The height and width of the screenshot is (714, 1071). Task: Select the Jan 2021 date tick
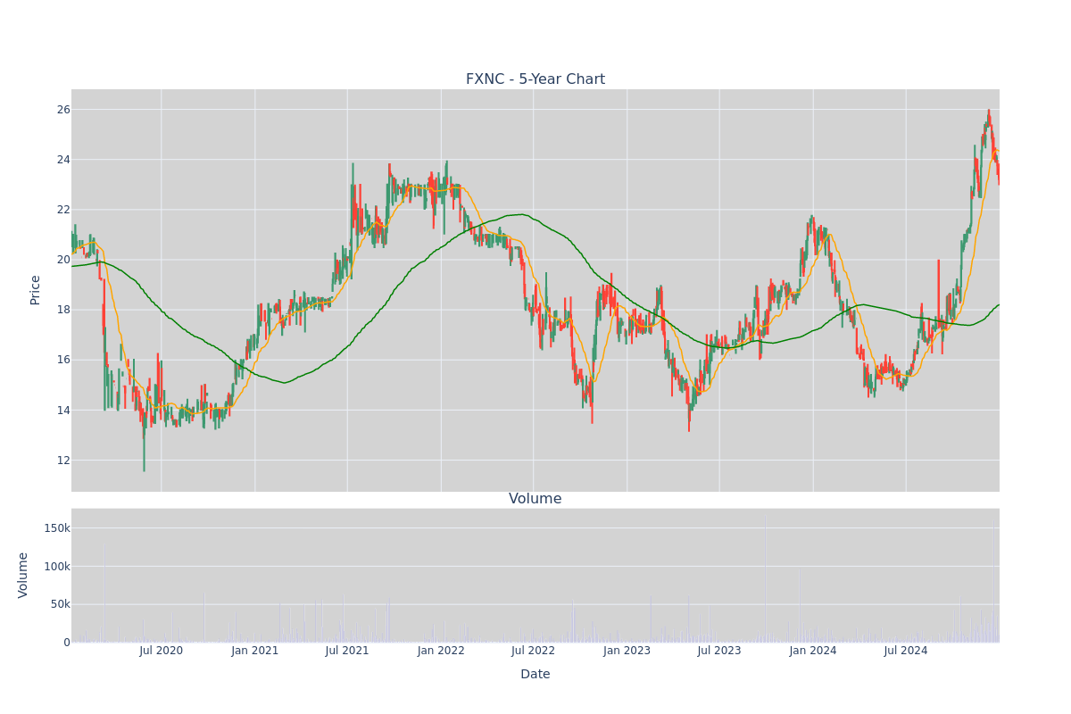point(255,651)
